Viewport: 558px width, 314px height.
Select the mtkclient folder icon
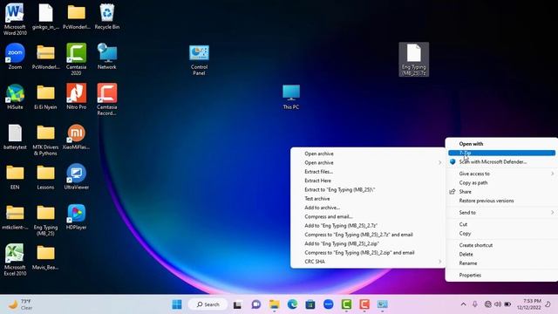tap(15, 217)
